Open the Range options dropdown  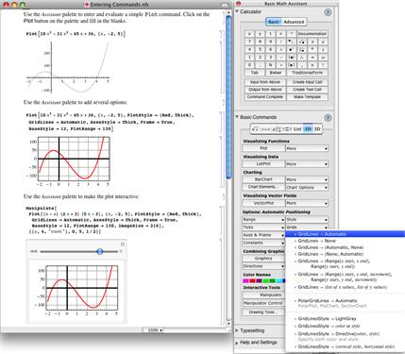click(x=263, y=220)
